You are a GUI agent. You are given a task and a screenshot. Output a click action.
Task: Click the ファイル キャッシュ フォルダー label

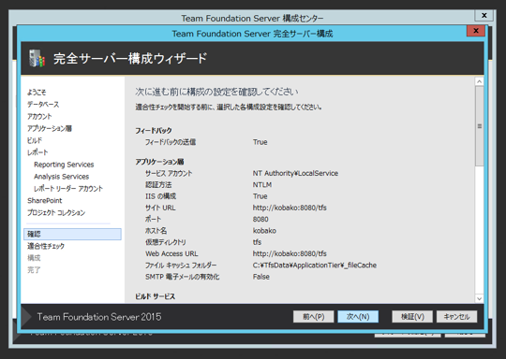(181, 266)
